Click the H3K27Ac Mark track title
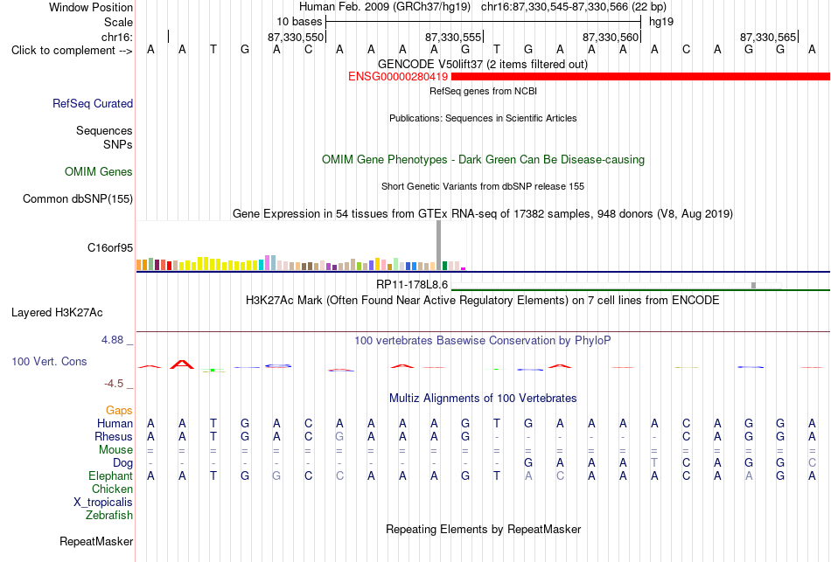Screen dimensions: 831x562 tap(482, 301)
